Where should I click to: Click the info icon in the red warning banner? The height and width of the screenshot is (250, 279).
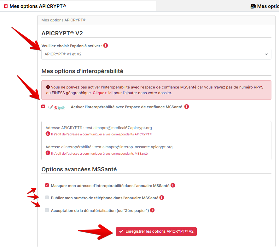[48, 87]
